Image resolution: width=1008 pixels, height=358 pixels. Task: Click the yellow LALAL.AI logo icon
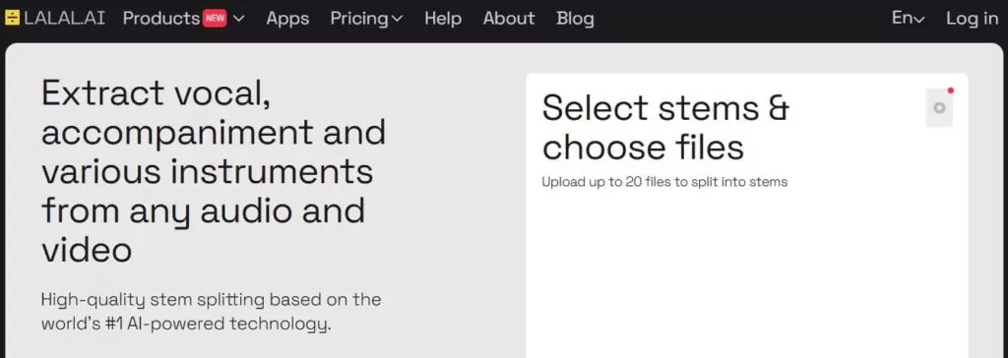pyautogui.click(x=12, y=18)
